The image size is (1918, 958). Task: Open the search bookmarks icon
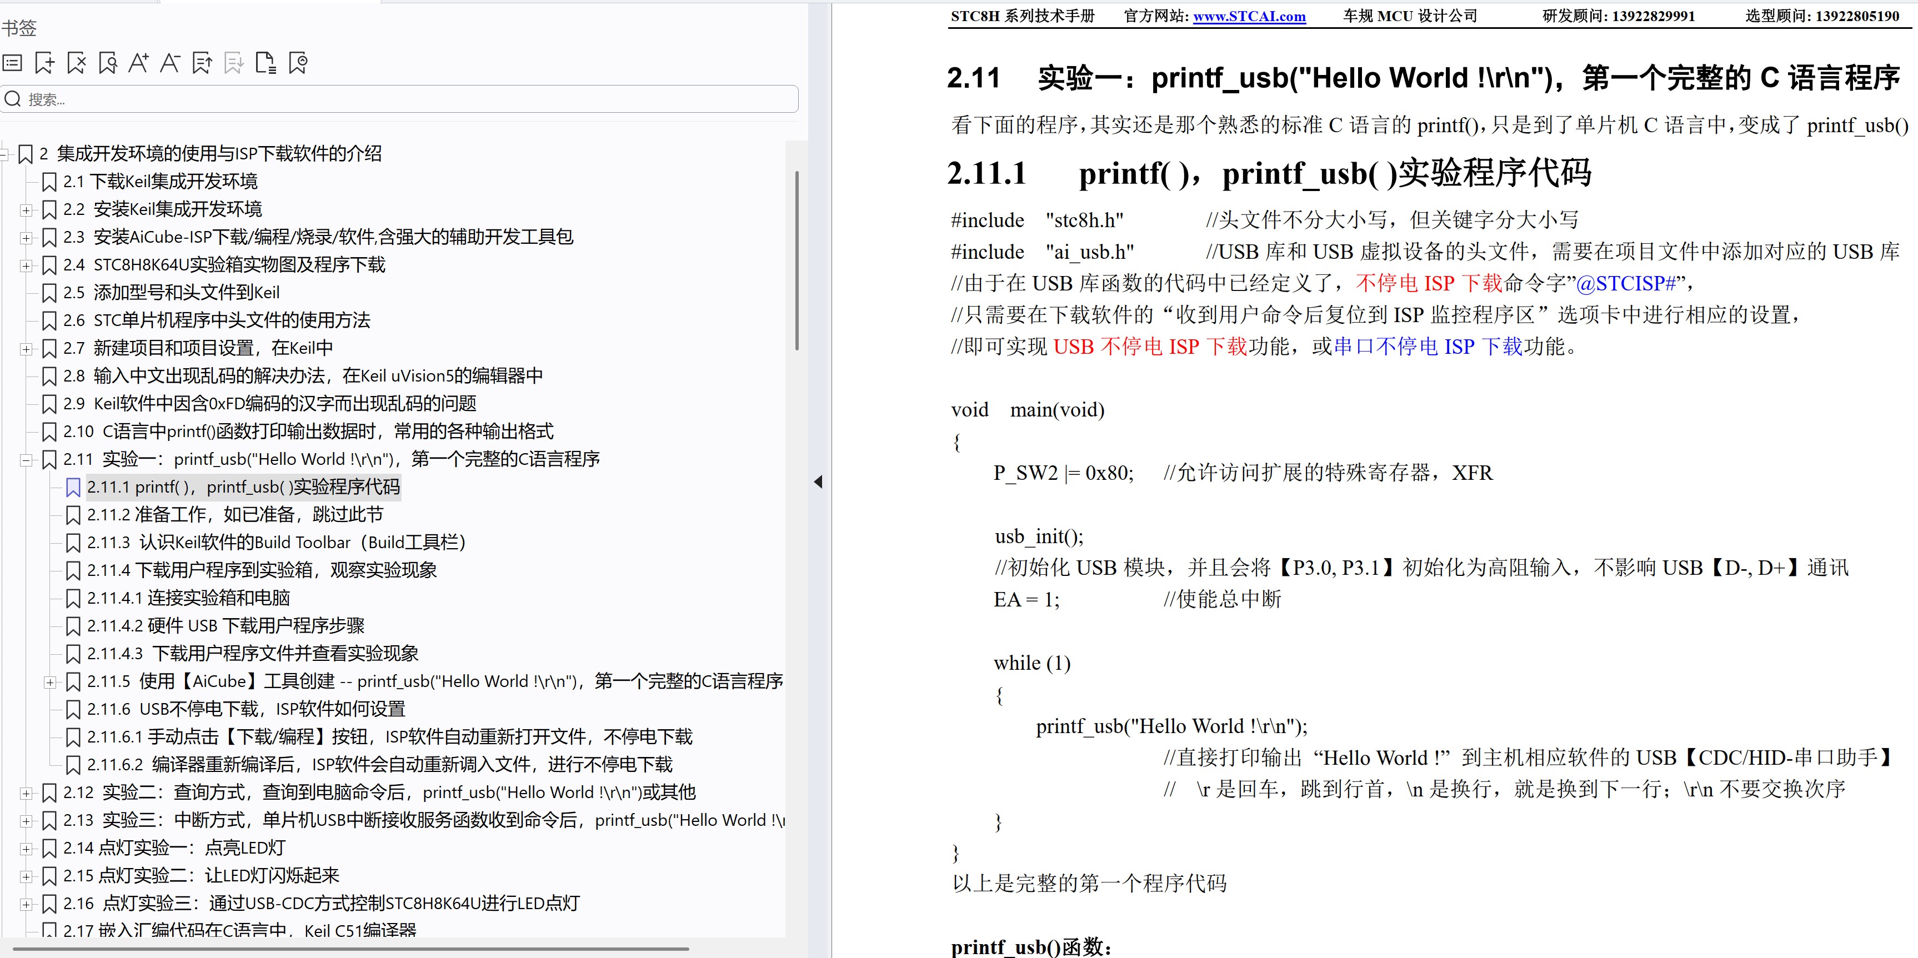click(108, 63)
